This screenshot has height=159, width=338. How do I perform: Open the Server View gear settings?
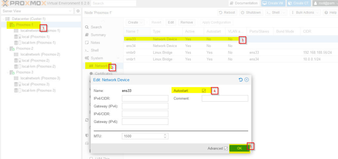point(78,11)
